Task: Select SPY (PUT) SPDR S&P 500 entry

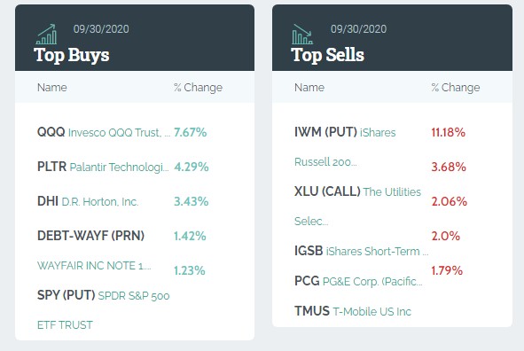Action: pos(103,310)
